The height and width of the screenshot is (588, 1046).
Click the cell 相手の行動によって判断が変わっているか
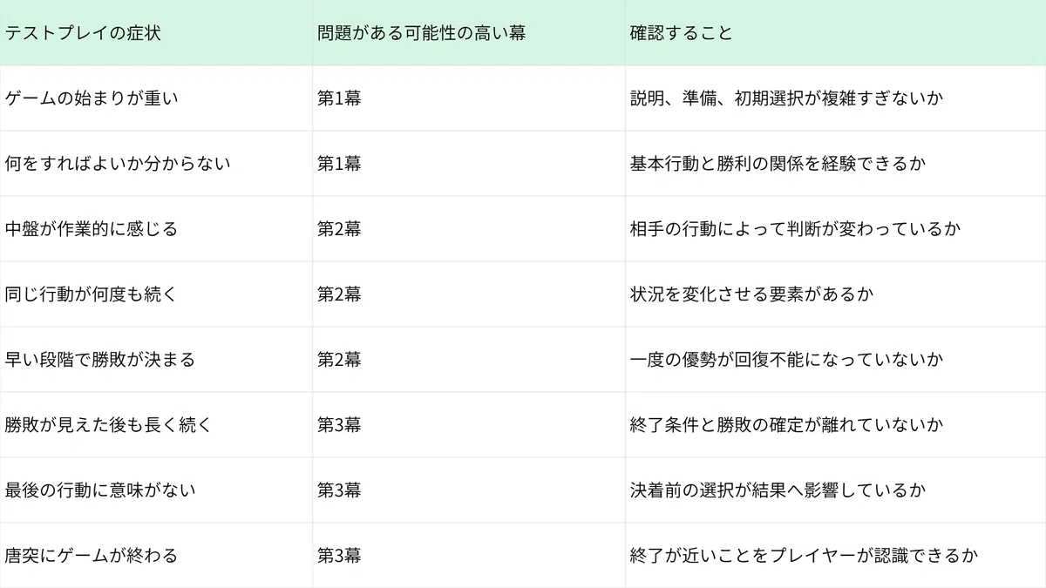click(835, 229)
